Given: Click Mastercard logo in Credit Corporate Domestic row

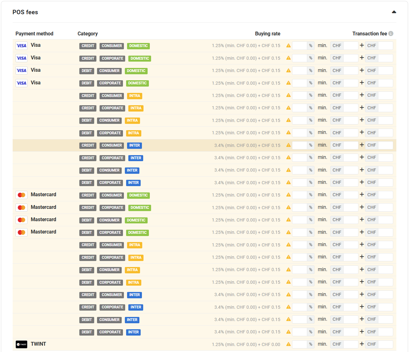Looking at the screenshot, I should point(21,208).
